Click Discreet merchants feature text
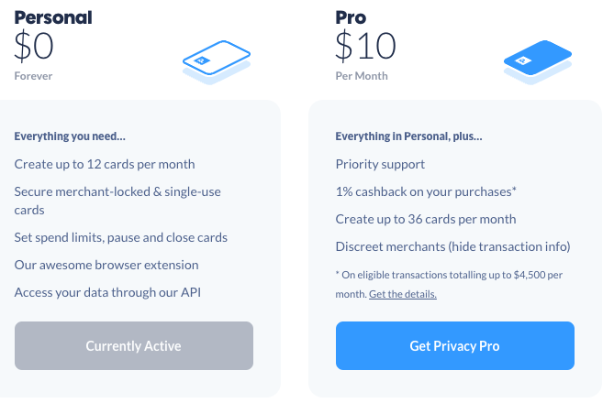Image resolution: width=614 pixels, height=403 pixels. click(452, 246)
